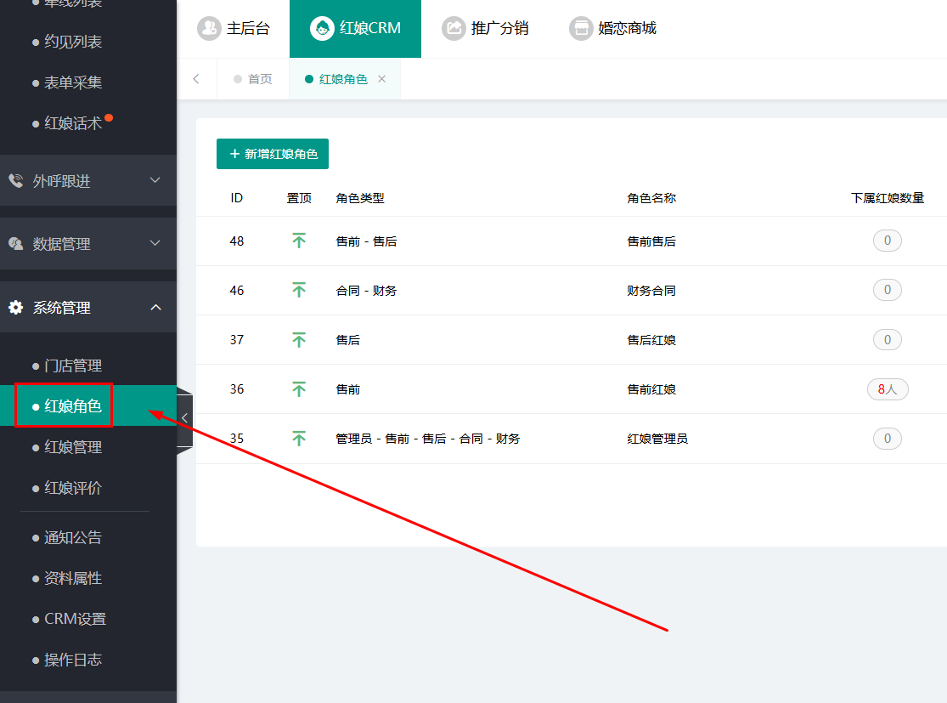
Task: Open CRM设置 in the sidebar
Action: click(x=75, y=619)
